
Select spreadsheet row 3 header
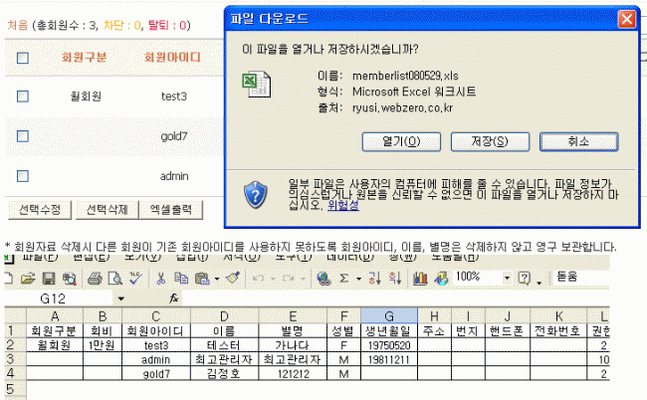(x=15, y=359)
